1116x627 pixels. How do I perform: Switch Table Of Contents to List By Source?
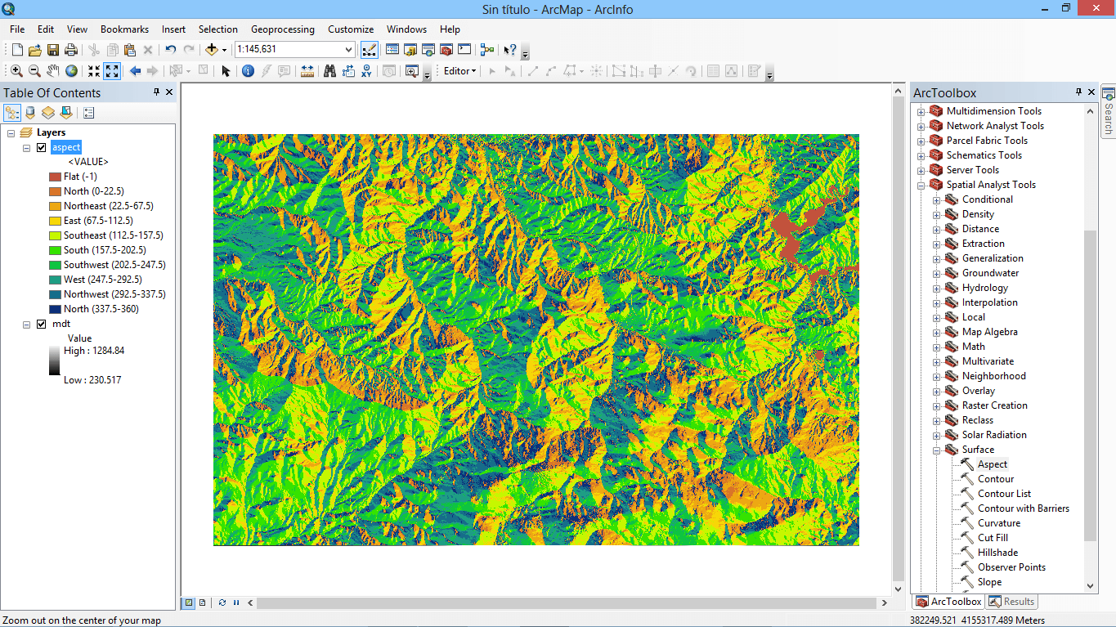tap(30, 113)
